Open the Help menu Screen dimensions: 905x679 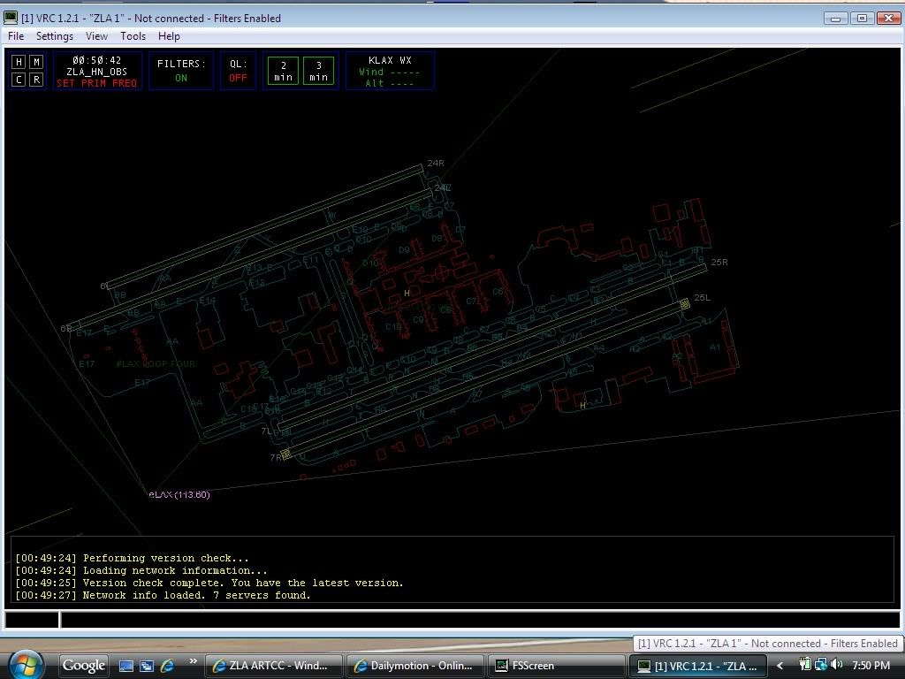point(169,36)
